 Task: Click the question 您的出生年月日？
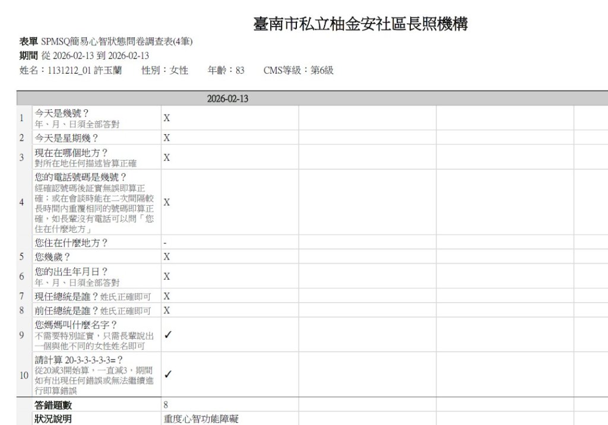pyautogui.click(x=71, y=271)
